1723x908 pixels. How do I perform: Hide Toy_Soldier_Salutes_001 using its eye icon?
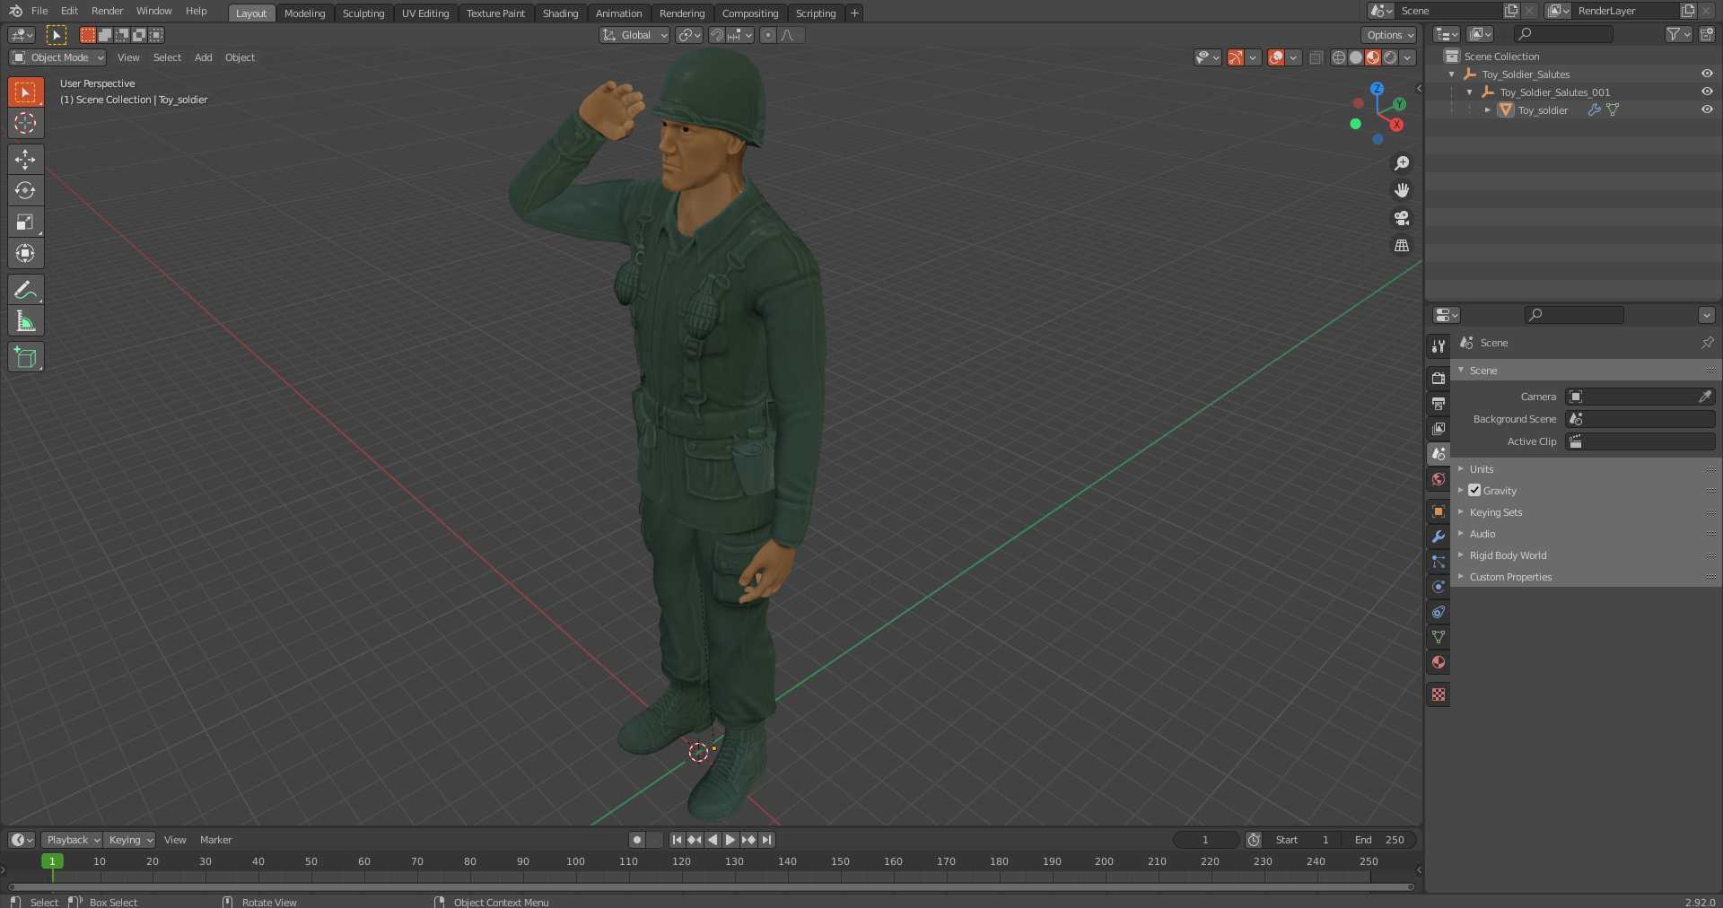pos(1707,92)
